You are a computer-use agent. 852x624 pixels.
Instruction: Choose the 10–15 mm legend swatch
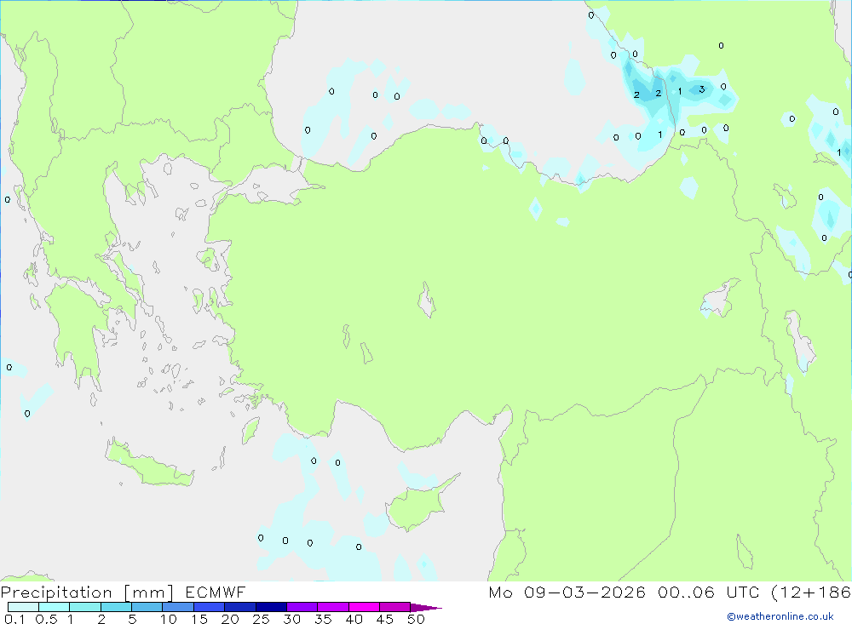178,607
